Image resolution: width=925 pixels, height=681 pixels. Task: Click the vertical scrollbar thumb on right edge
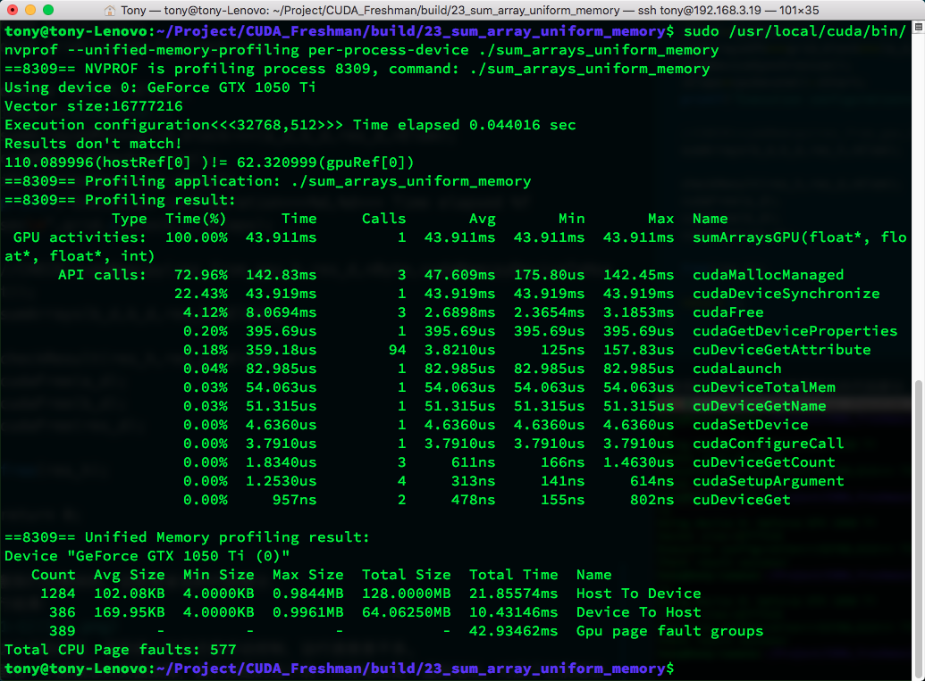click(x=919, y=527)
